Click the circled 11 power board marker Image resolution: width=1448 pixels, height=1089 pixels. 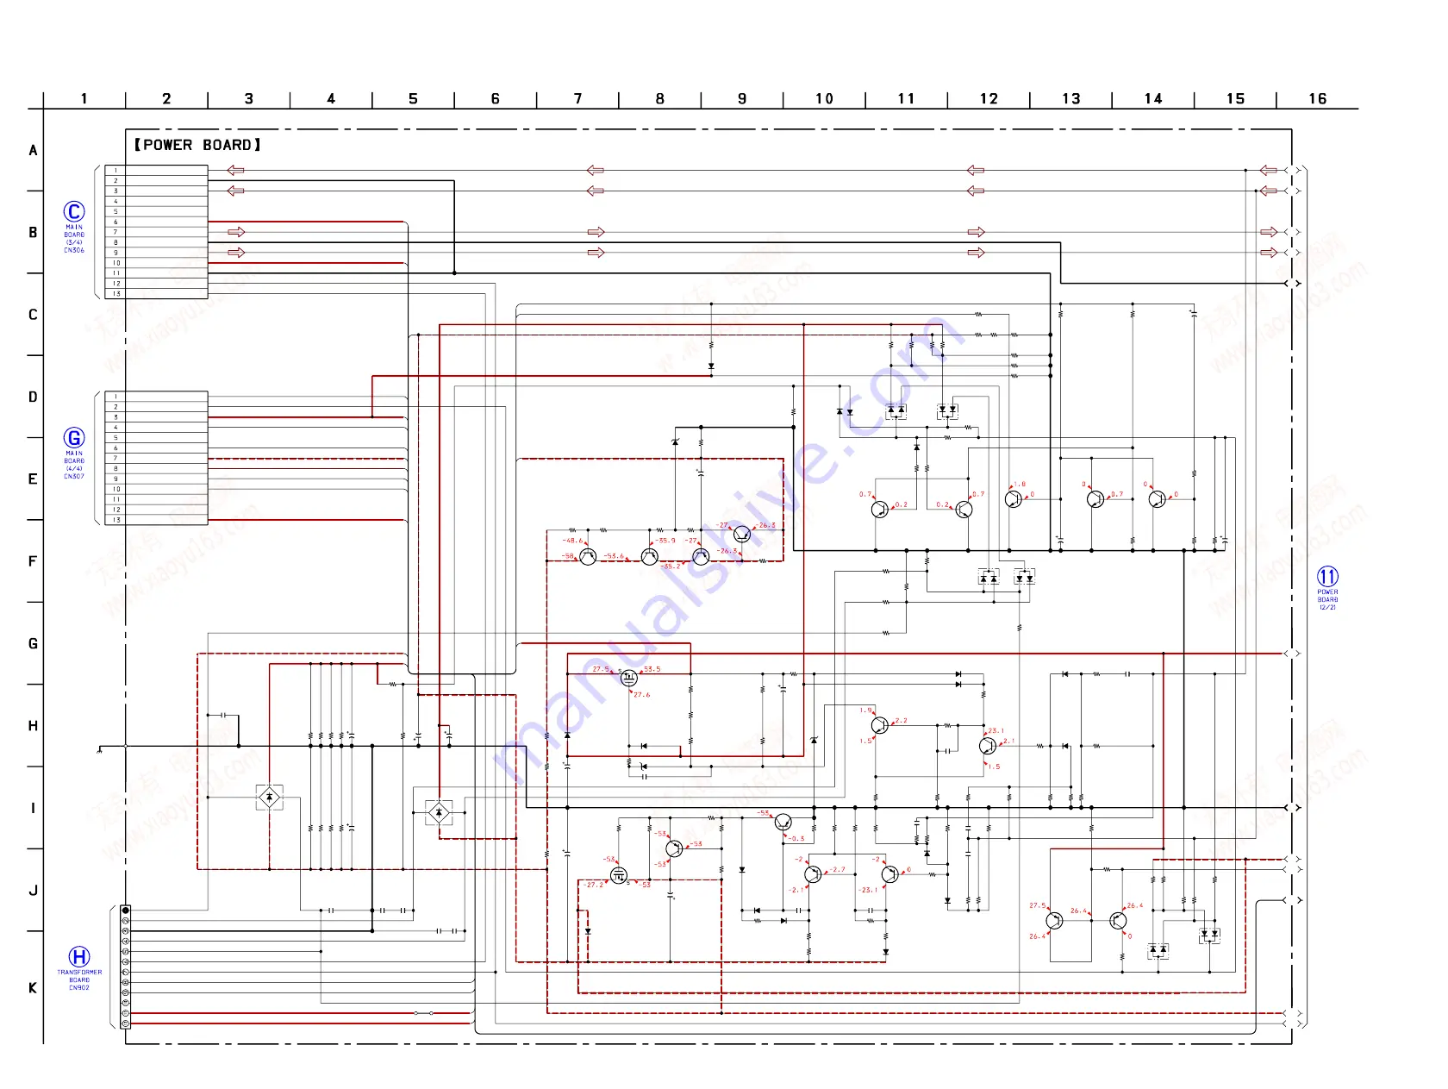(x=1327, y=577)
